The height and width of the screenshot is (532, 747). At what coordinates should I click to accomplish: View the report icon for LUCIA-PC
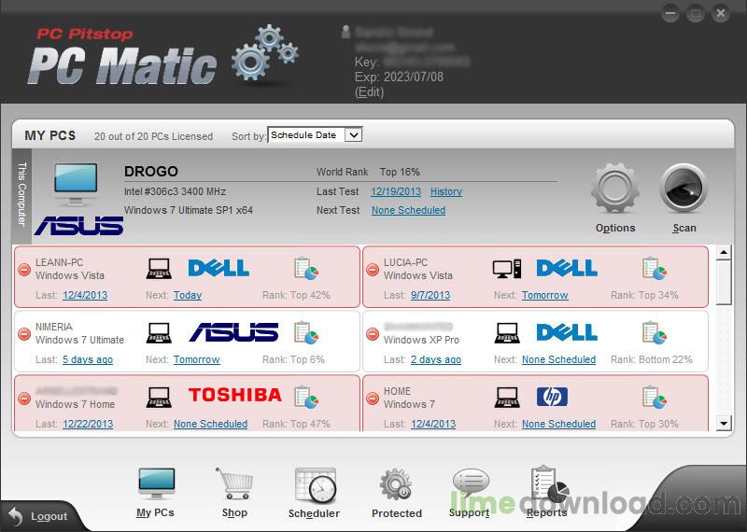click(x=655, y=268)
